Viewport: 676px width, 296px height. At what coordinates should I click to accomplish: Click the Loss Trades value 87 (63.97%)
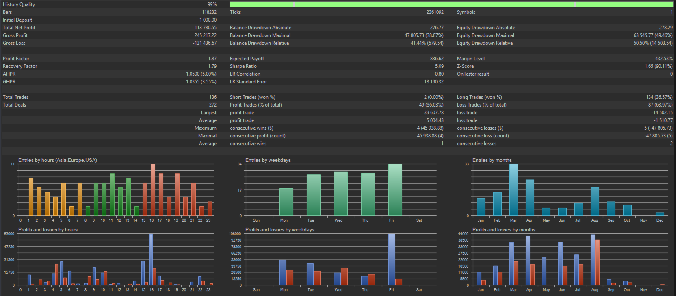click(661, 105)
